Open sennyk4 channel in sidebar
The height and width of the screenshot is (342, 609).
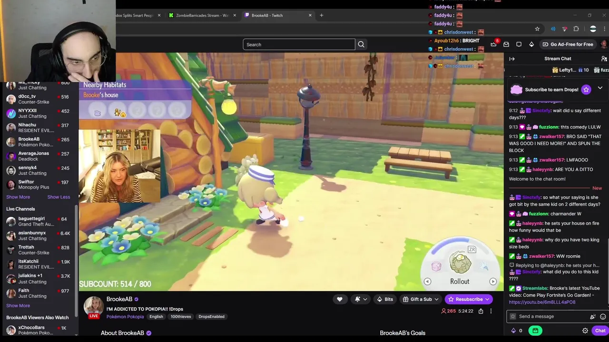[38, 171]
